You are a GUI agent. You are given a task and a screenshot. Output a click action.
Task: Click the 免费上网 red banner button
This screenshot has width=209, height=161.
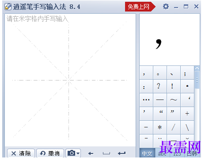tap(140, 7)
